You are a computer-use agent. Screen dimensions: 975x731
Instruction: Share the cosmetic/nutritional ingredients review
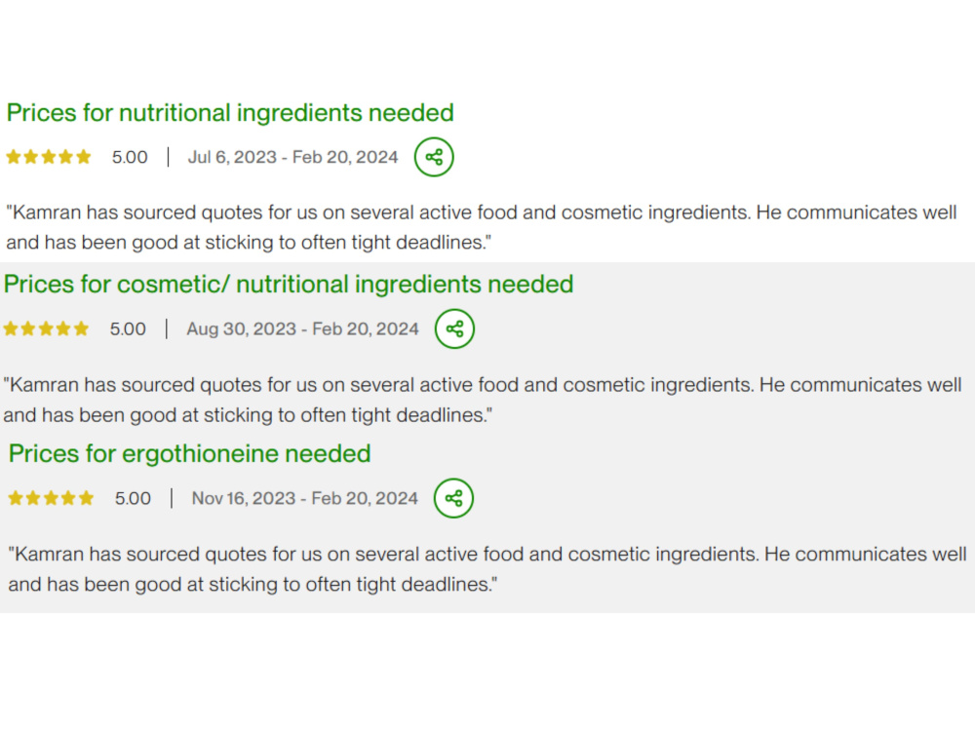[454, 328]
